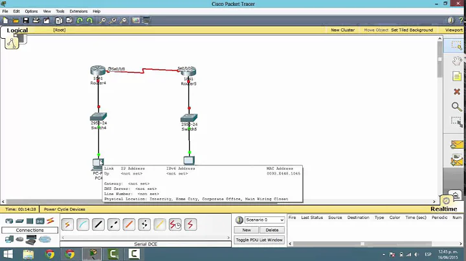Choose the WAN Emulation cloud category
Image resolution: width=466 pixels, height=261 pixels.
pyautogui.click(x=45, y=239)
